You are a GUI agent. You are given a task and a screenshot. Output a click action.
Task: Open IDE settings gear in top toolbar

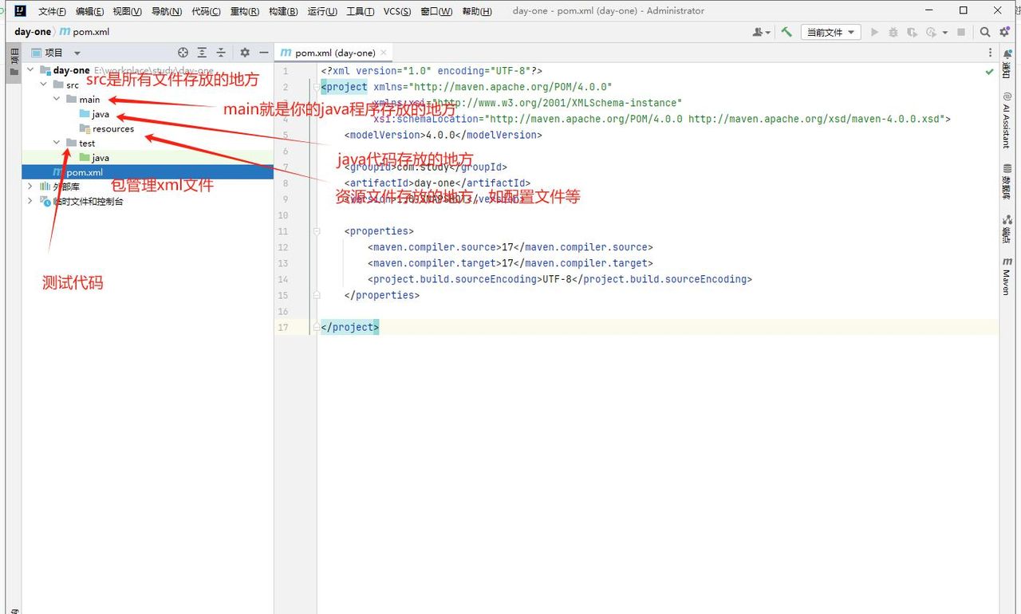click(x=1003, y=32)
